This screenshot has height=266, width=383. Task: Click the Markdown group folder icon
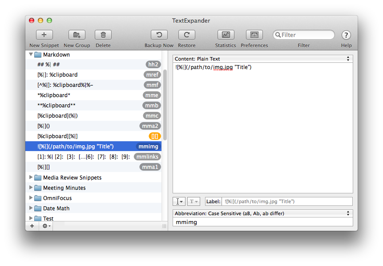point(38,54)
